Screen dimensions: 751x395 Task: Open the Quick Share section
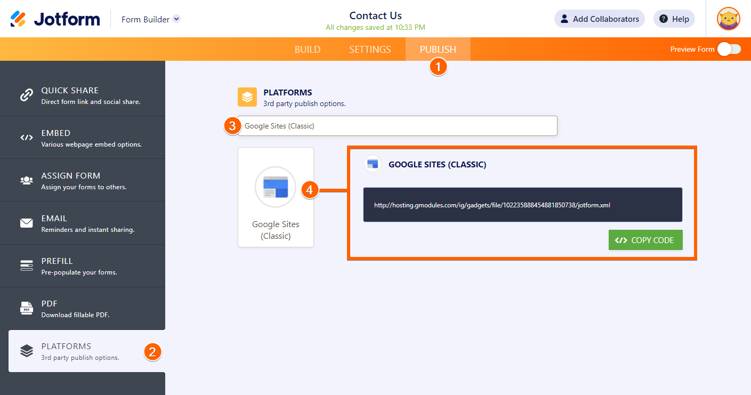click(x=83, y=95)
